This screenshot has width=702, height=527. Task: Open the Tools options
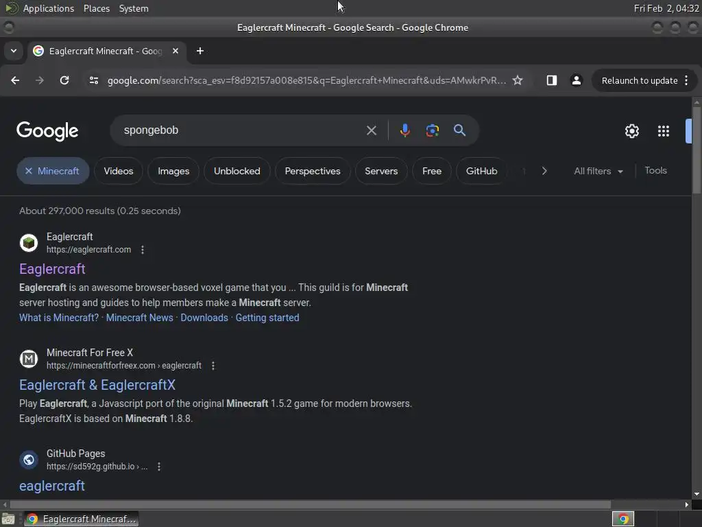click(655, 170)
